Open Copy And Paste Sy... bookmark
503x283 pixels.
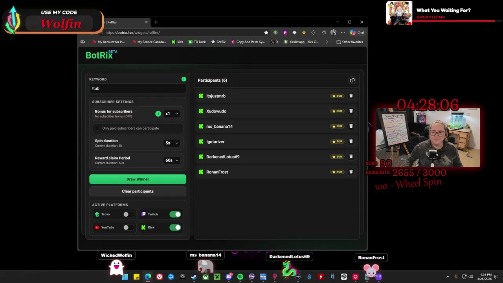(248, 42)
